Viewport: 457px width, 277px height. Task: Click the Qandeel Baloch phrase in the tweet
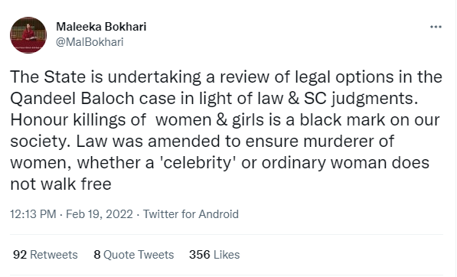click(x=72, y=99)
